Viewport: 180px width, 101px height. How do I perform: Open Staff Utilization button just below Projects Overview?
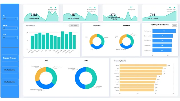[10, 70]
